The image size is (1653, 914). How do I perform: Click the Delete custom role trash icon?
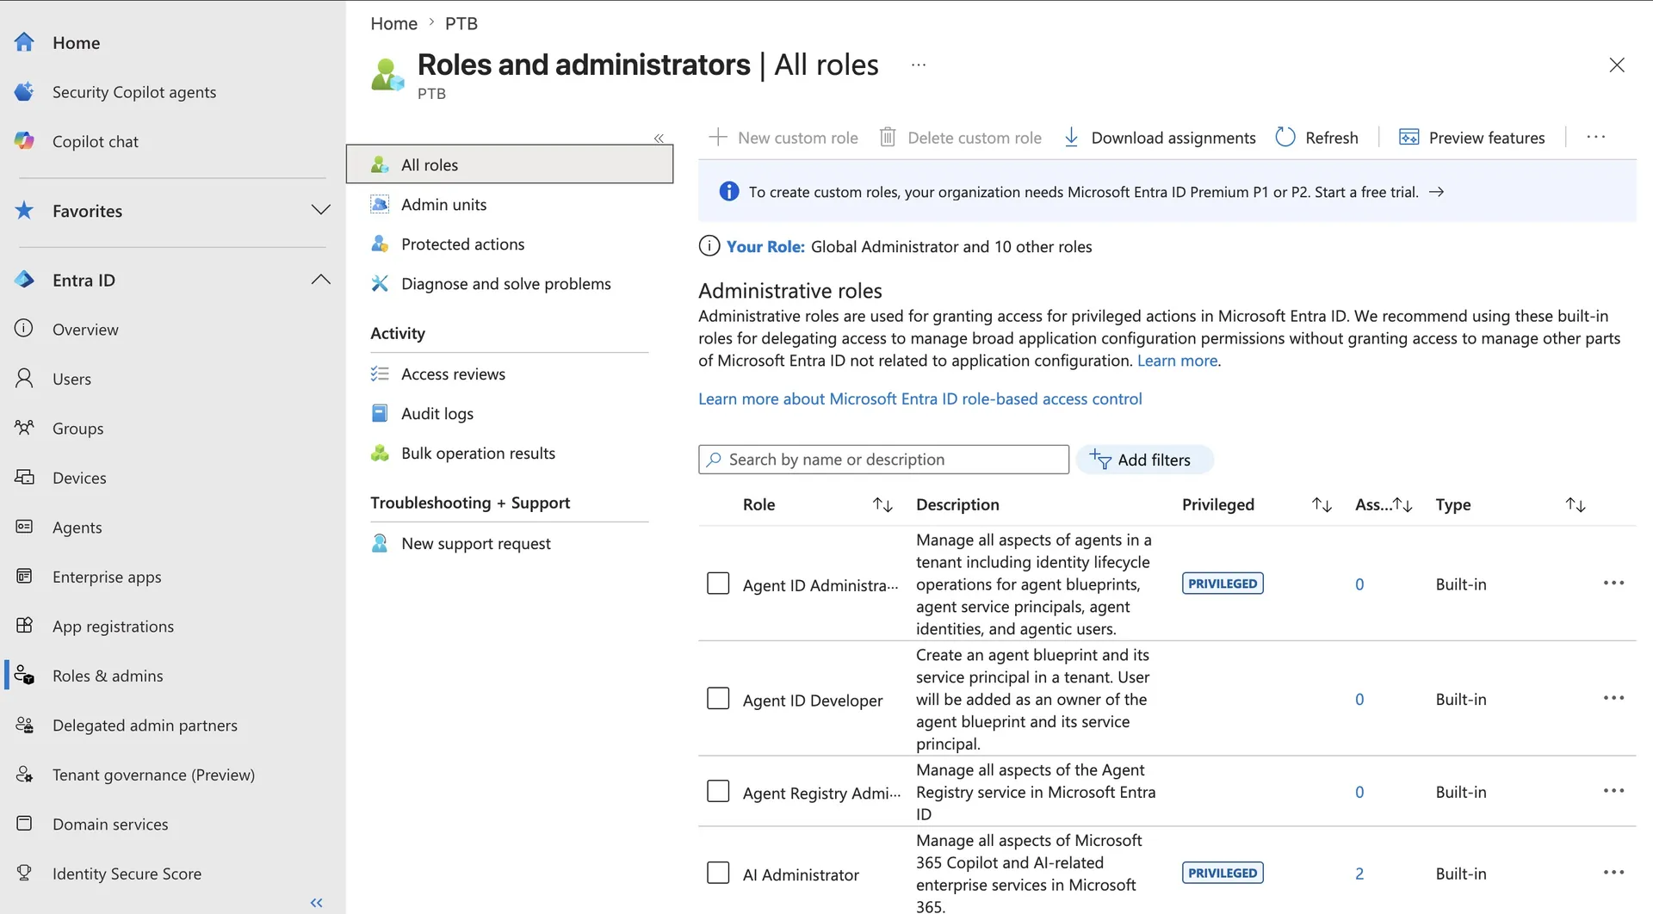(888, 137)
